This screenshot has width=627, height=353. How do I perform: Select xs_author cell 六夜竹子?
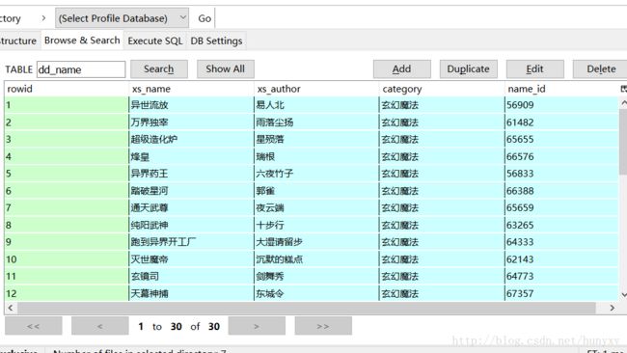click(316, 174)
